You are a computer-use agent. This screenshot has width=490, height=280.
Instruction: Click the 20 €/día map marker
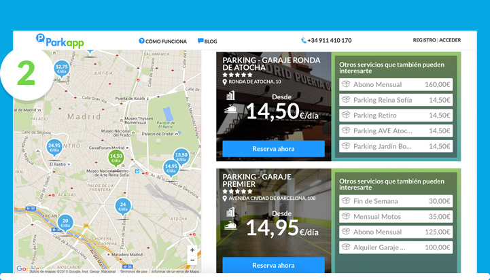[x=65, y=223]
